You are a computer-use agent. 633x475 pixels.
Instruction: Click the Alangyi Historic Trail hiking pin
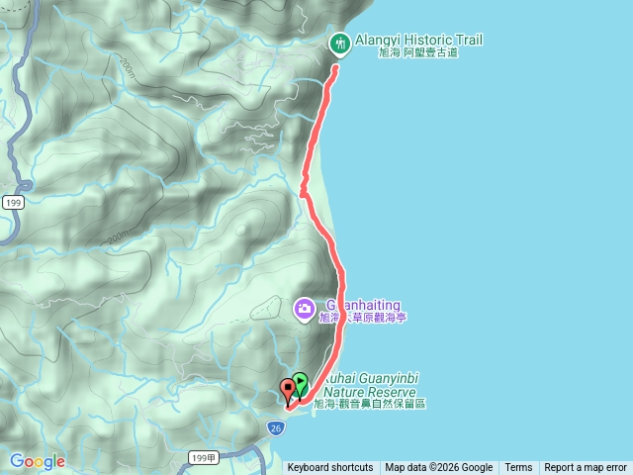point(340,45)
